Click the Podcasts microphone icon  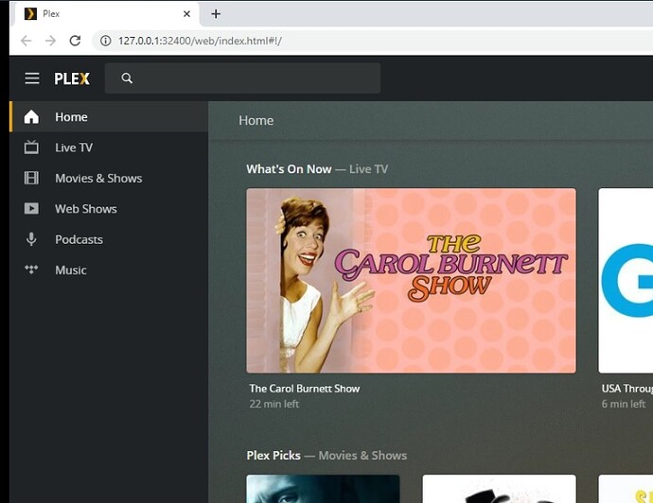pyautogui.click(x=31, y=239)
